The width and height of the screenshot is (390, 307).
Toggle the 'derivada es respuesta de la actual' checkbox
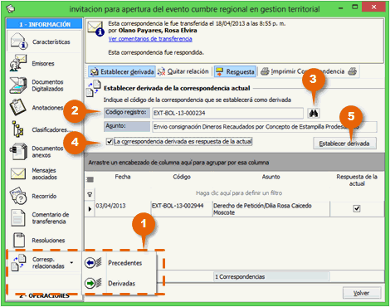[110, 142]
